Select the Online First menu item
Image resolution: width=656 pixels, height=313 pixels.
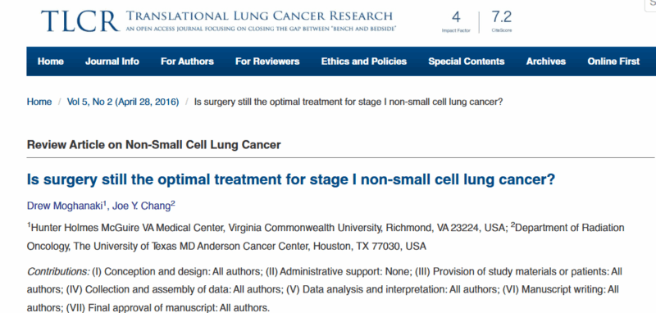click(613, 61)
